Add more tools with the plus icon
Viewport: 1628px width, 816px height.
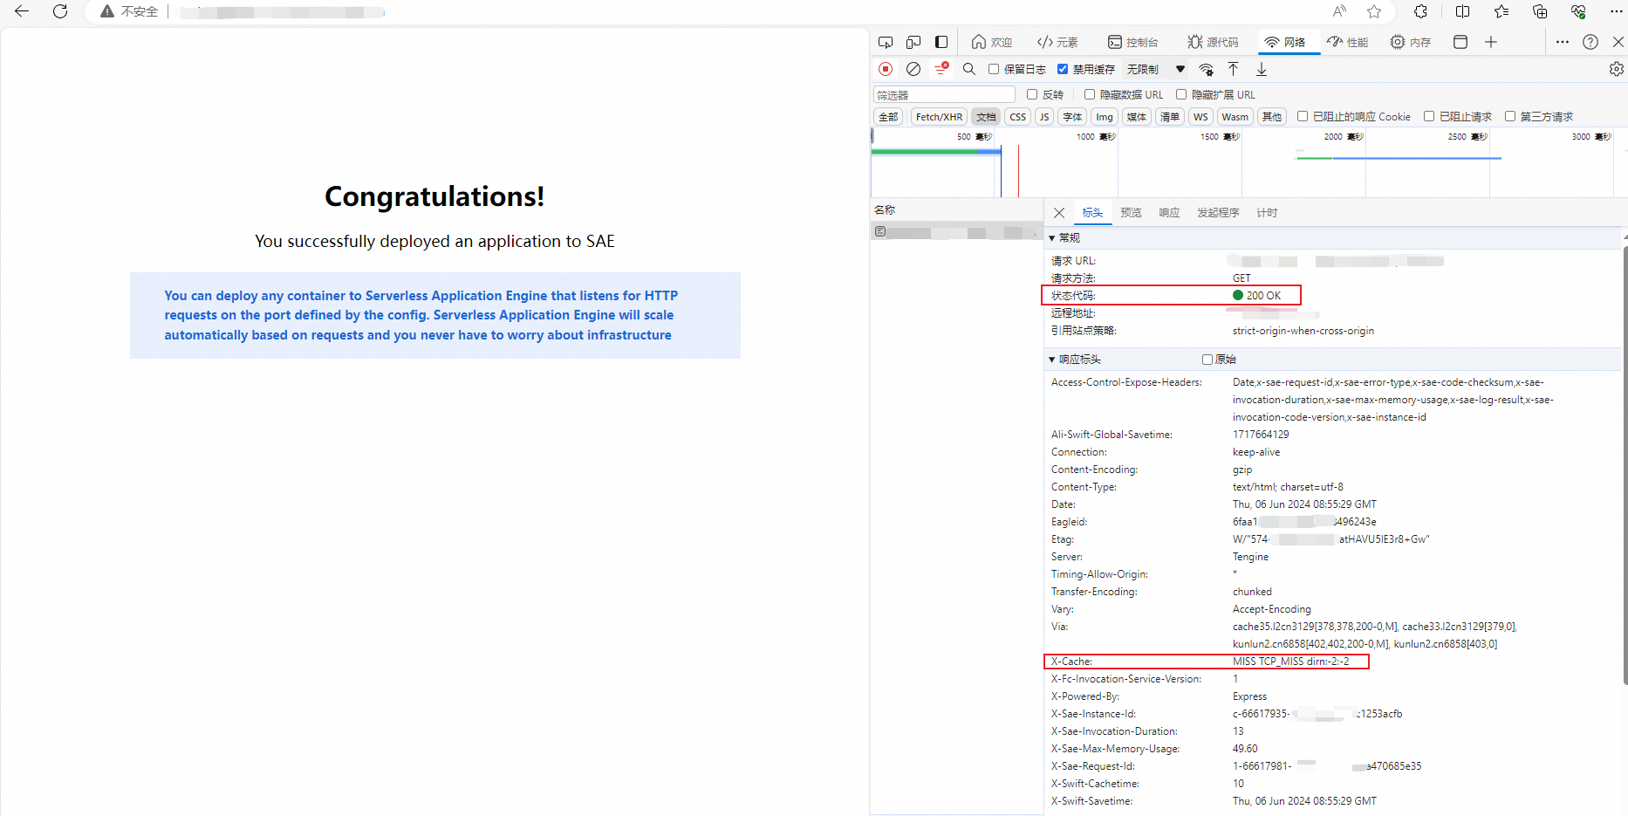(x=1491, y=42)
